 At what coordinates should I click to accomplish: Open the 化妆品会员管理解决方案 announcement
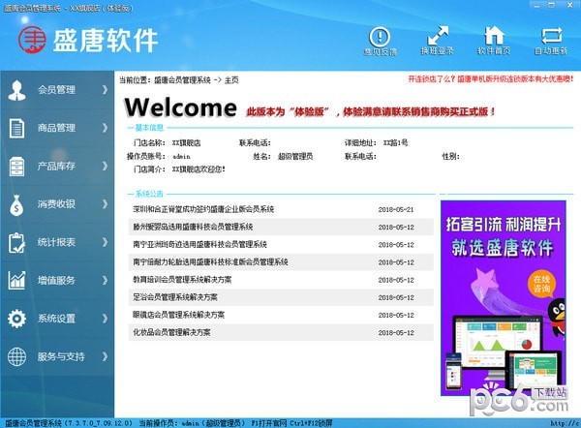click(171, 332)
